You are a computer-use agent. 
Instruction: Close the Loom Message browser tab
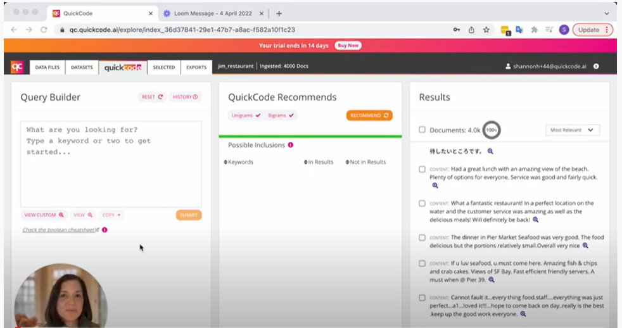click(x=262, y=13)
